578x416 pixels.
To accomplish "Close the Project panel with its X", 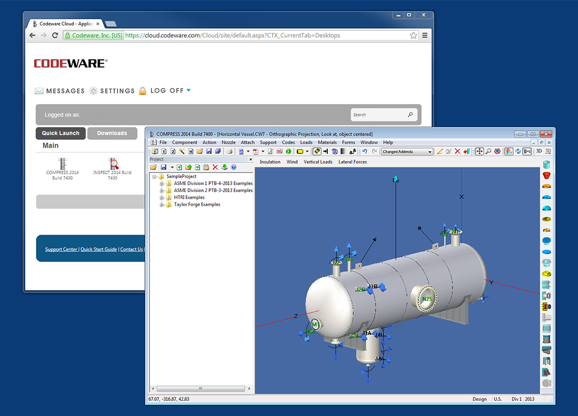I will [x=251, y=160].
